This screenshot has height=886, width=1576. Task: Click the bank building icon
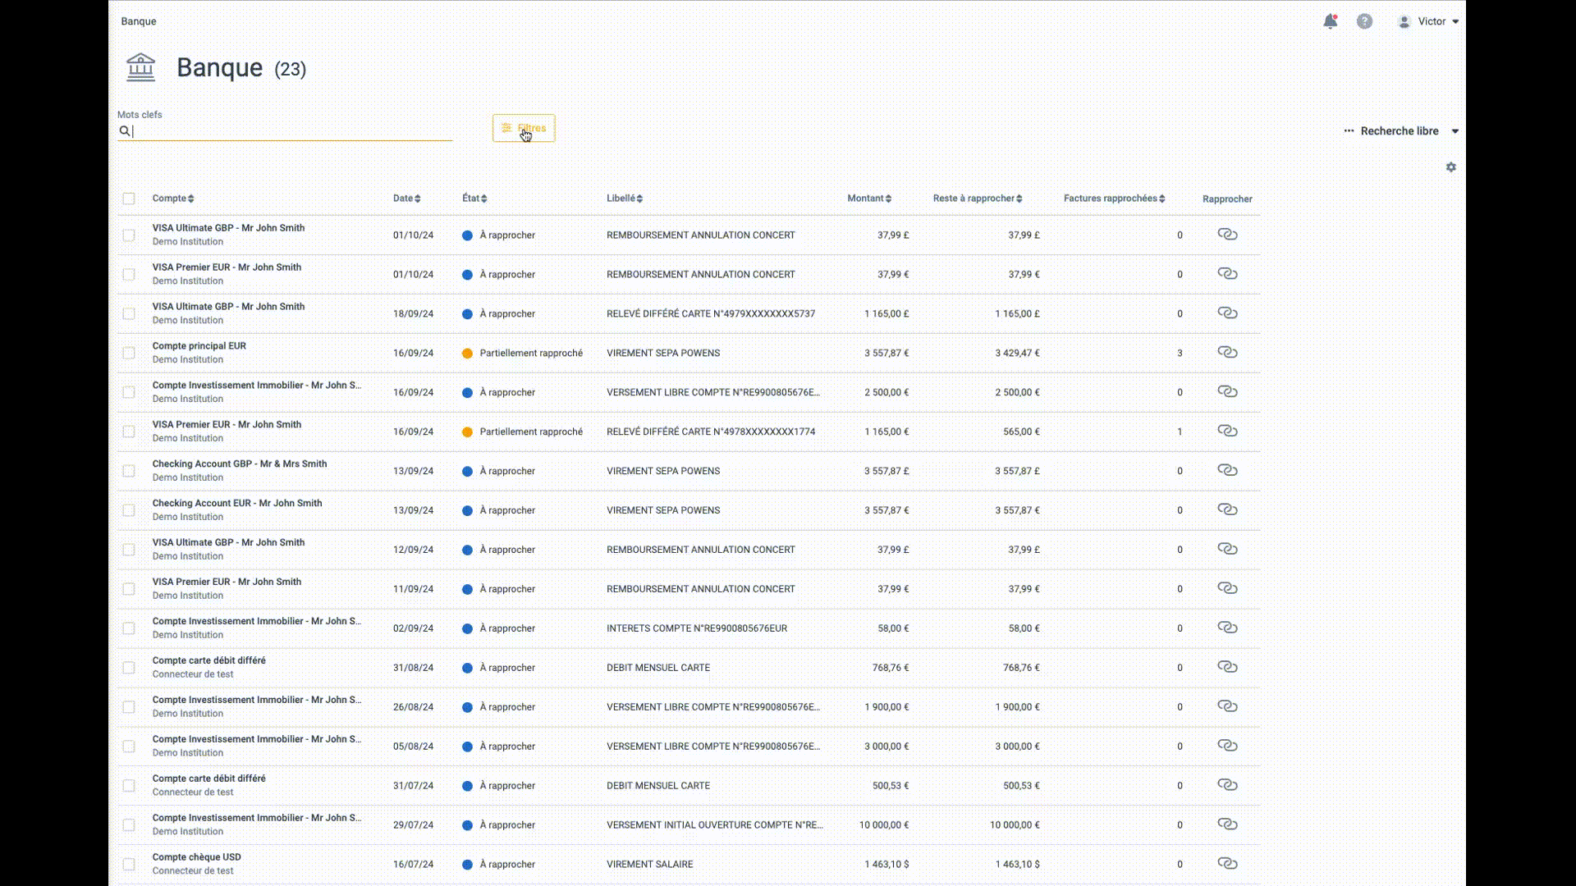click(140, 67)
